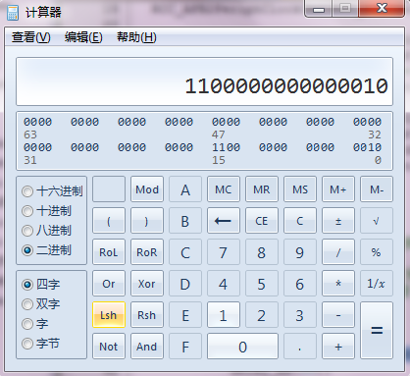Click the hex digit C key
This screenshot has width=410, height=376.
185,252
